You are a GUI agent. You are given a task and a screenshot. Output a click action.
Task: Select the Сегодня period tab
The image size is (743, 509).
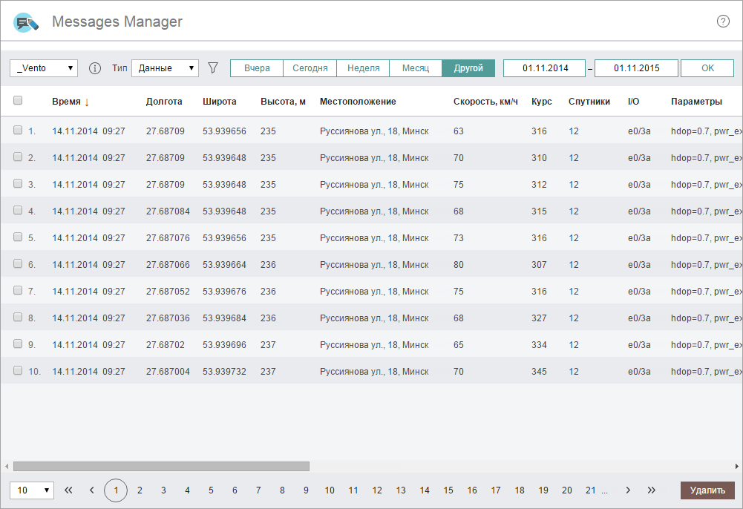click(310, 68)
